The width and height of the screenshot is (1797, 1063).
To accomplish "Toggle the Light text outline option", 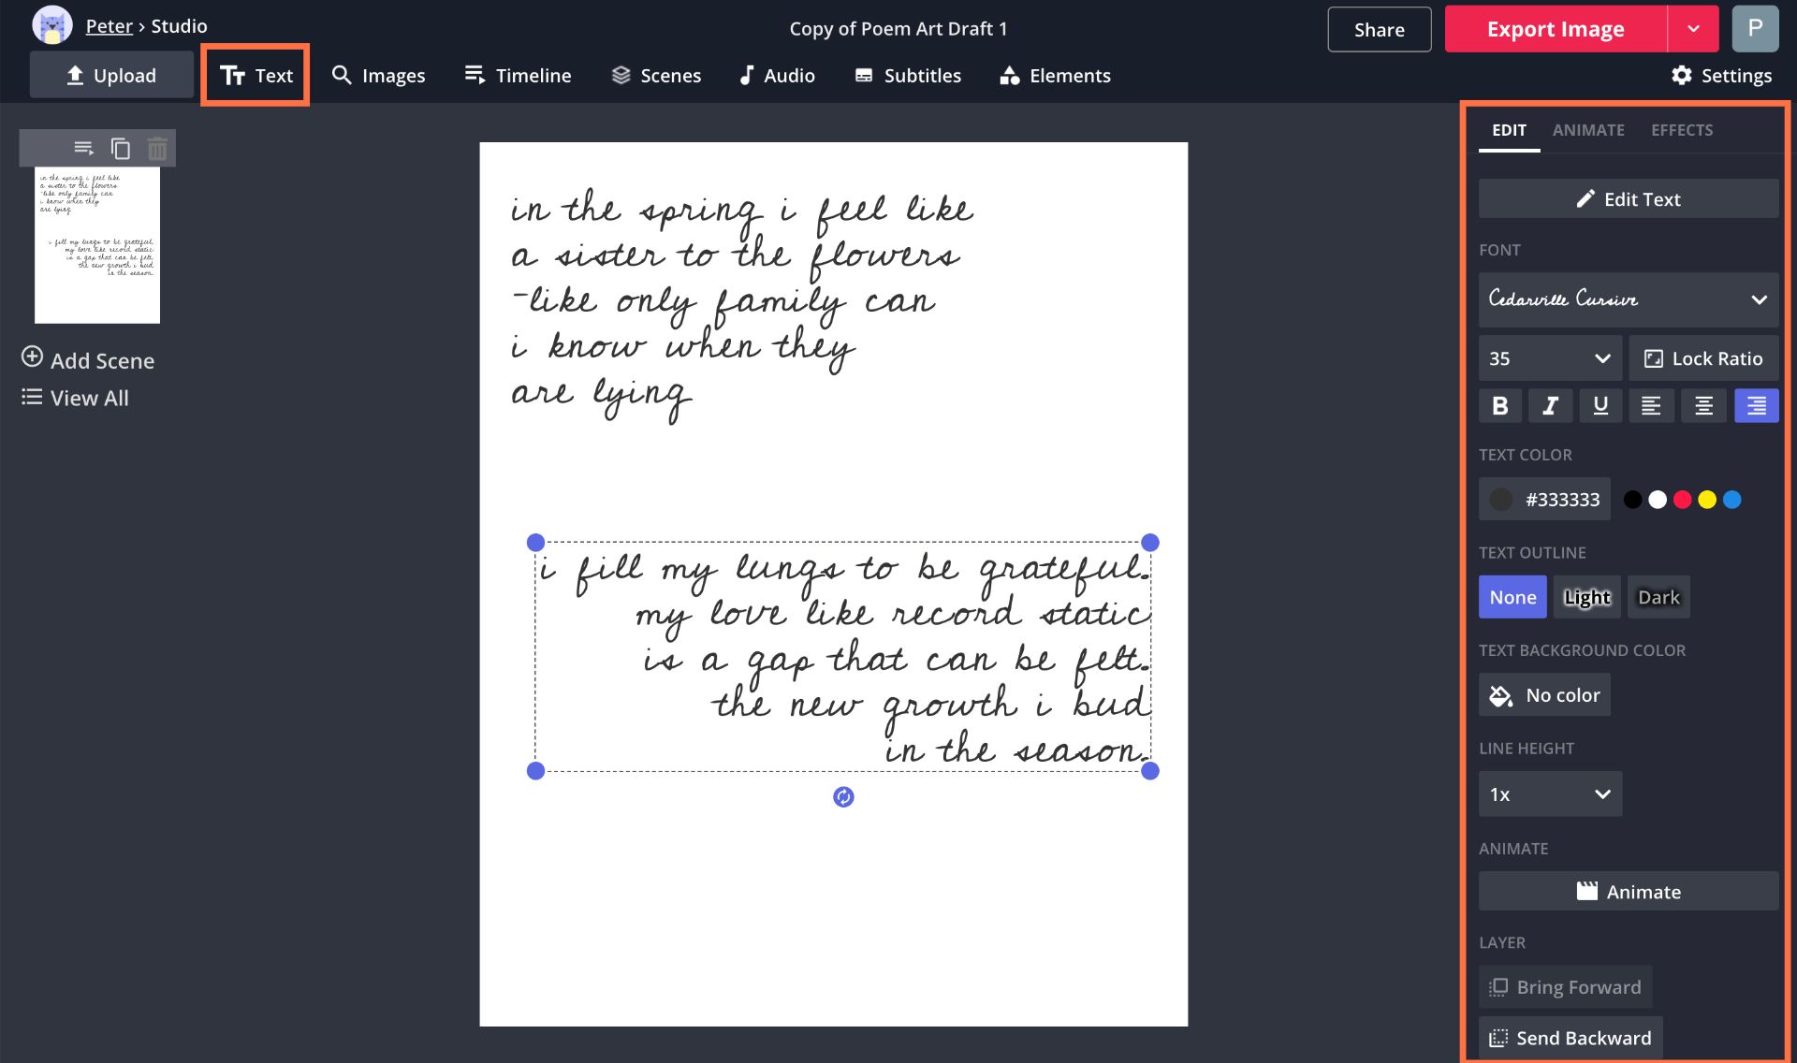I will [1585, 596].
